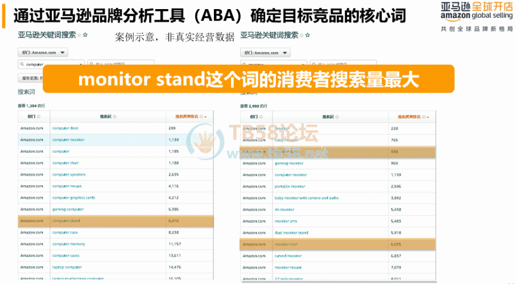Open the 部门 Amazon.com dropdown above monitor table
Viewport: 516px width, 284px height.
[x=265, y=53]
